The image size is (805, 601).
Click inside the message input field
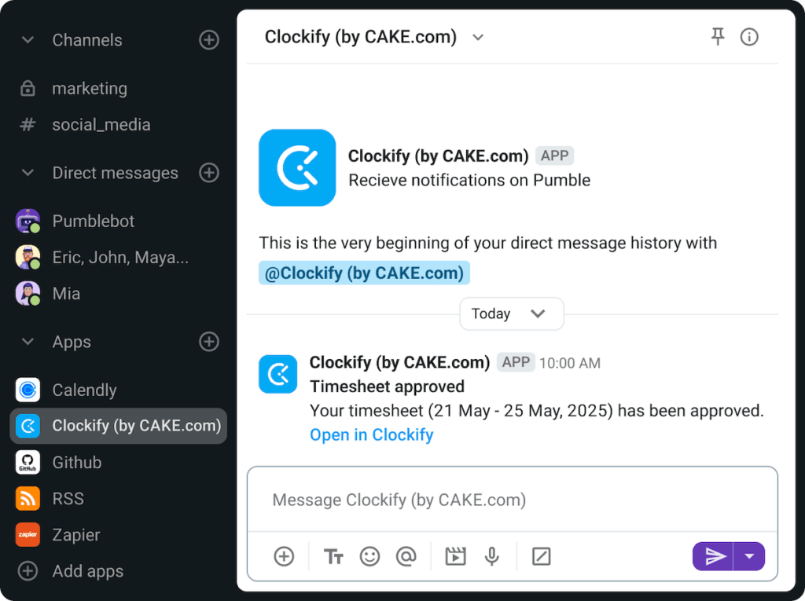512,500
